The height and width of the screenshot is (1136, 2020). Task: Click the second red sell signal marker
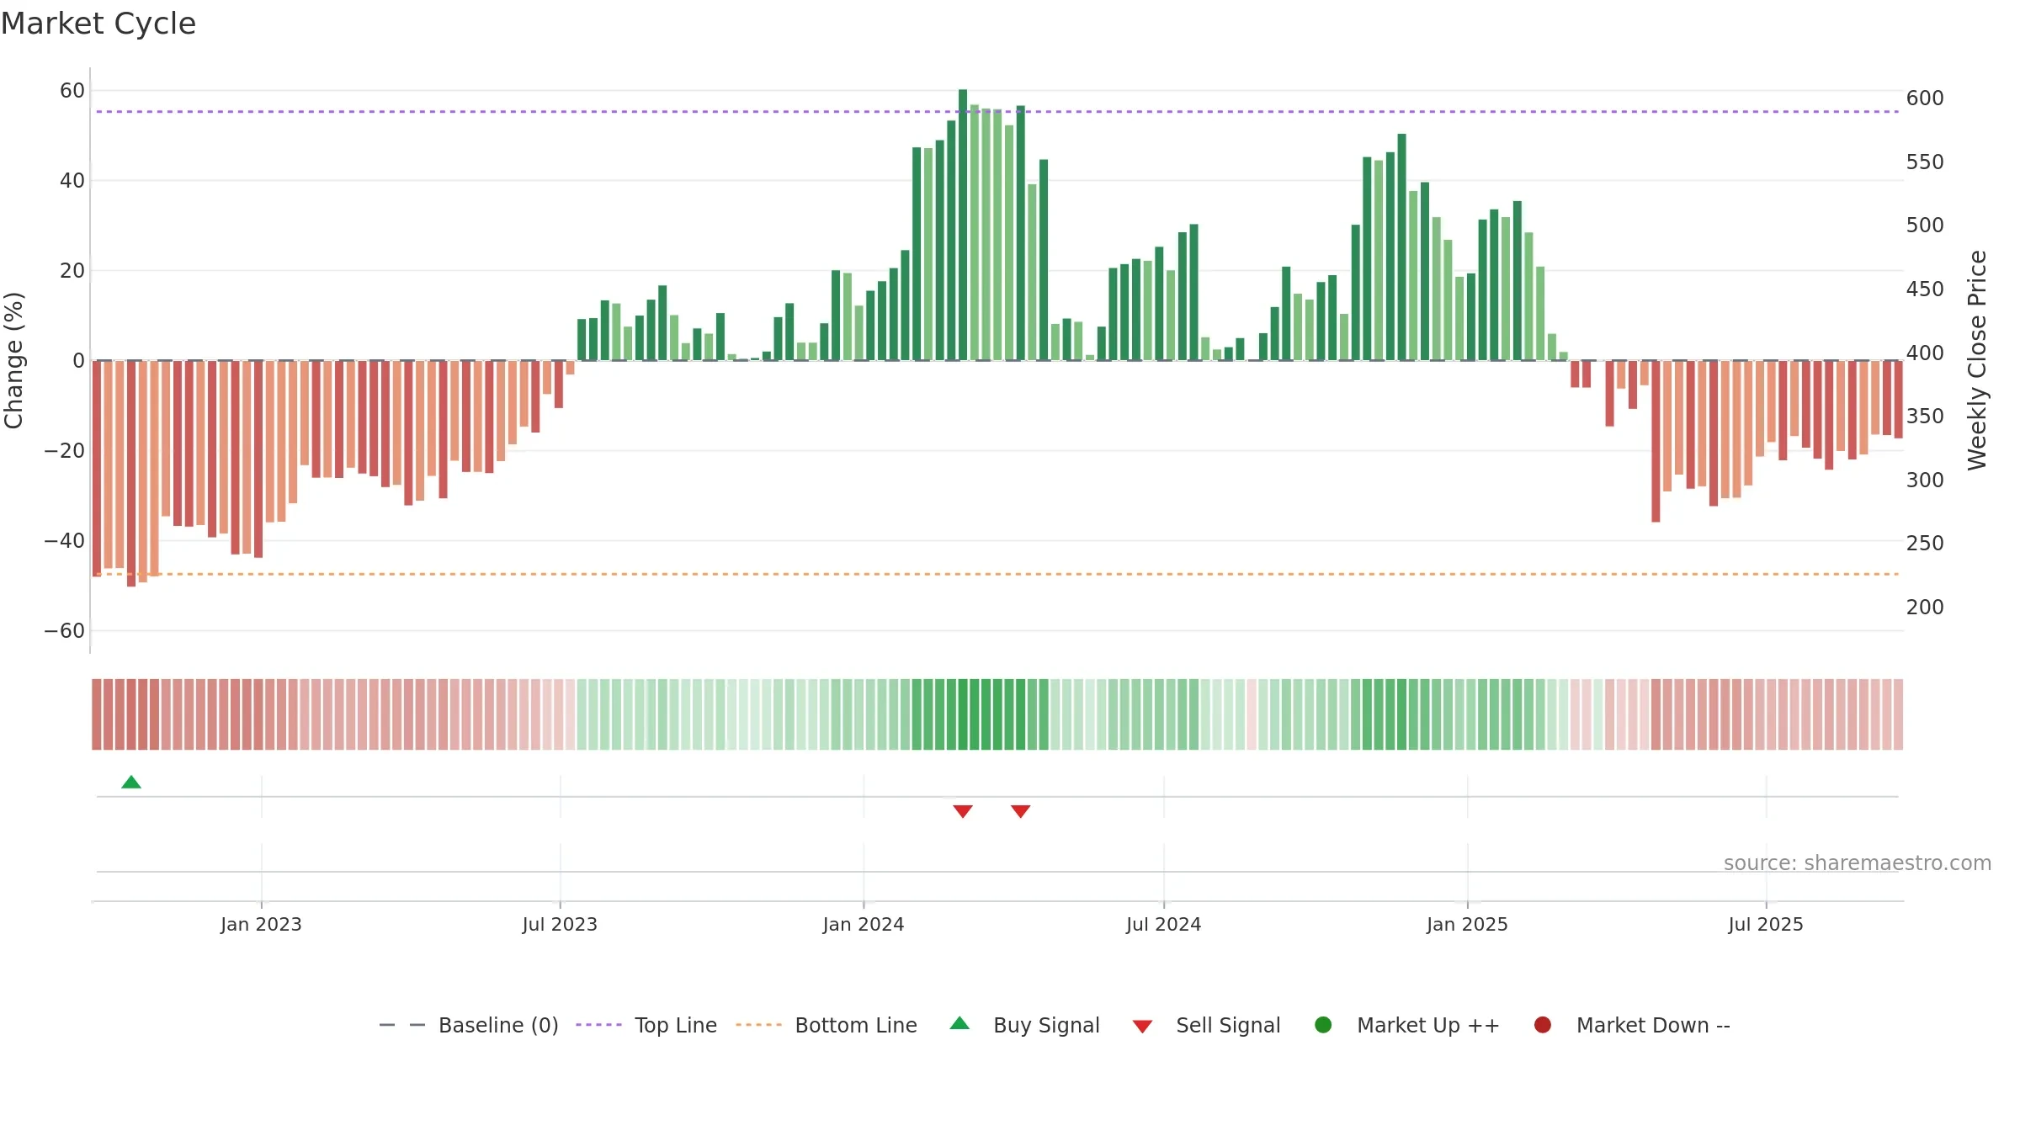(1021, 811)
